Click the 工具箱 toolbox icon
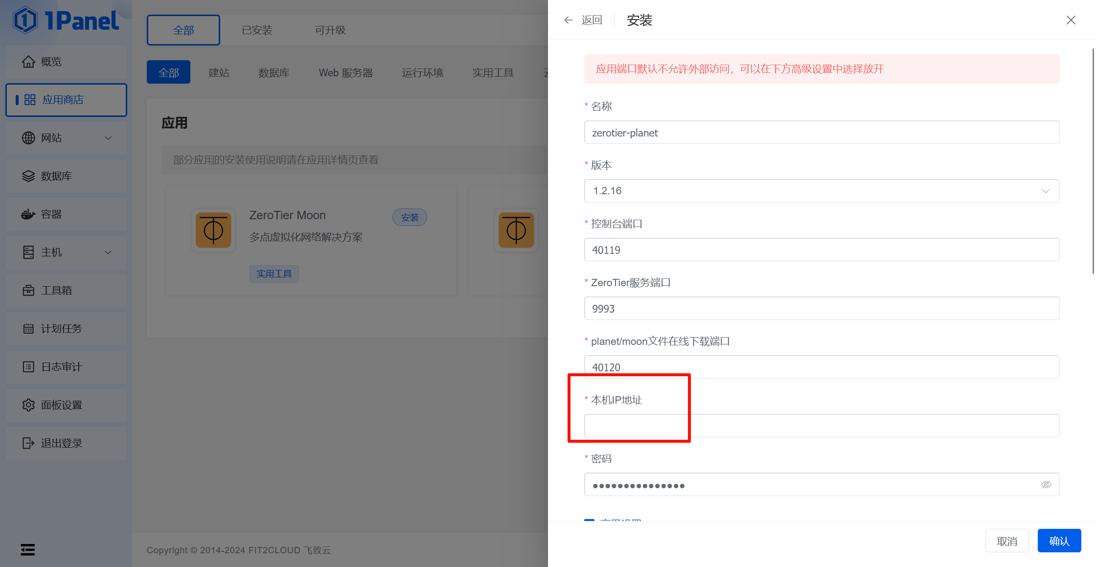Screen dimensions: 1096x567 tap(28, 291)
